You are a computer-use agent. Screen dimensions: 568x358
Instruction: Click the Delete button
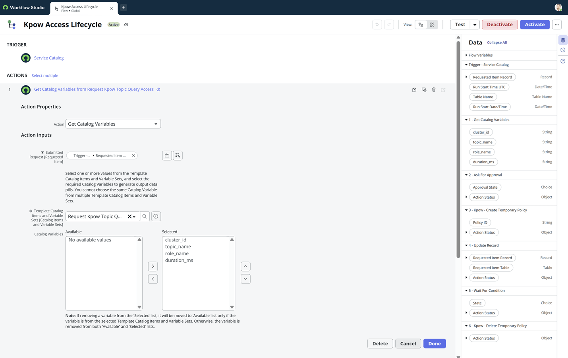tap(380, 344)
